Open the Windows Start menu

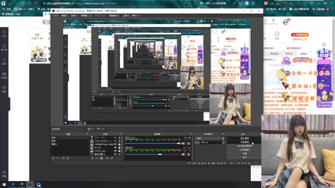(x=4, y=185)
